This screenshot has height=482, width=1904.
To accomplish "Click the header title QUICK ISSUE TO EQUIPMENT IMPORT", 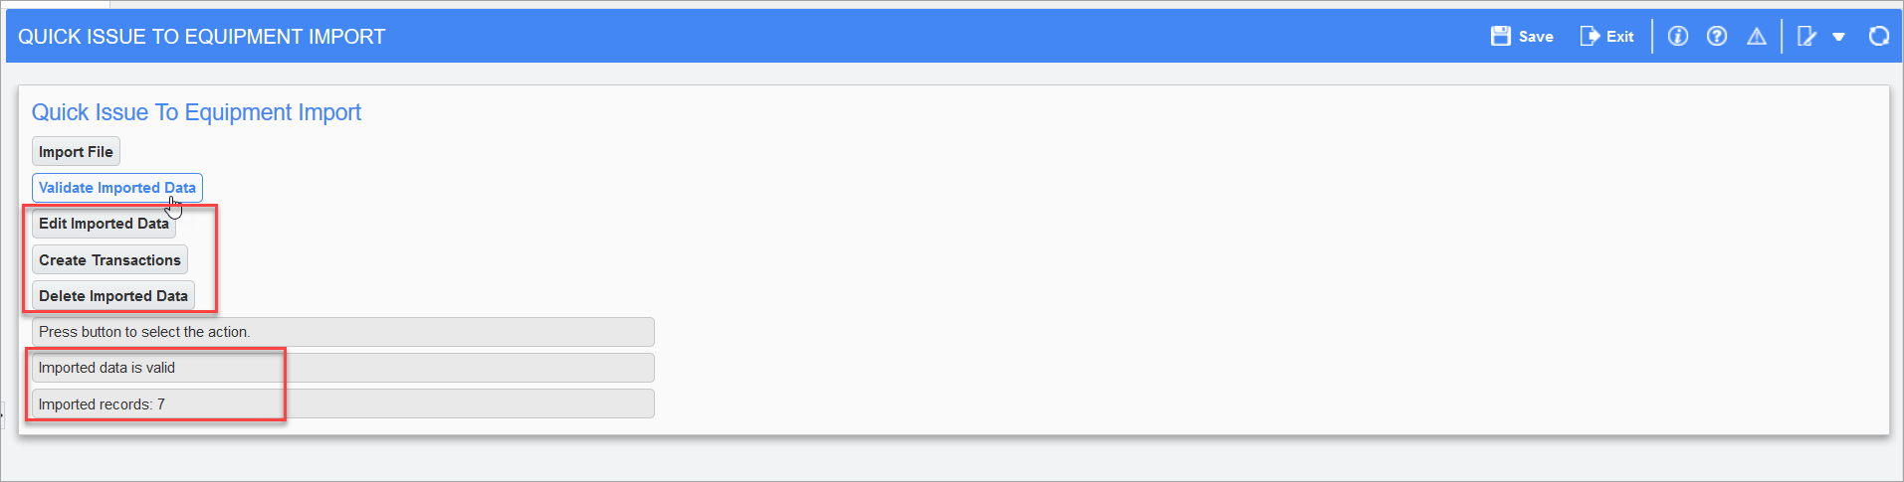I will (x=201, y=37).
